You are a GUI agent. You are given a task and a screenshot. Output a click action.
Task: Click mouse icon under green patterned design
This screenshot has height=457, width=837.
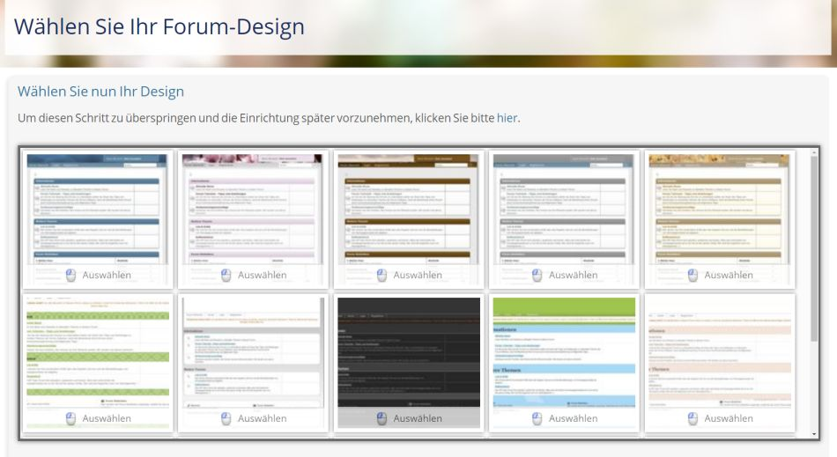[x=70, y=418]
